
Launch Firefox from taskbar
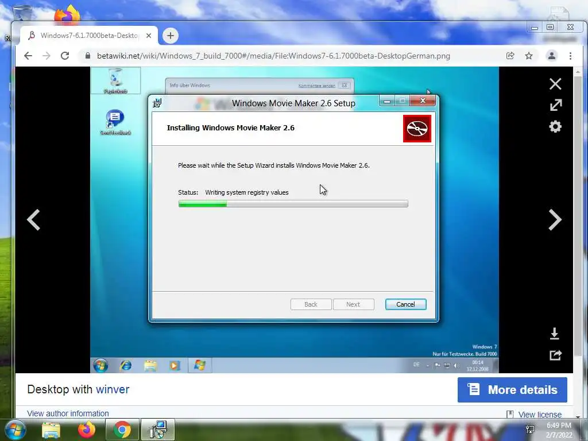[87, 430]
